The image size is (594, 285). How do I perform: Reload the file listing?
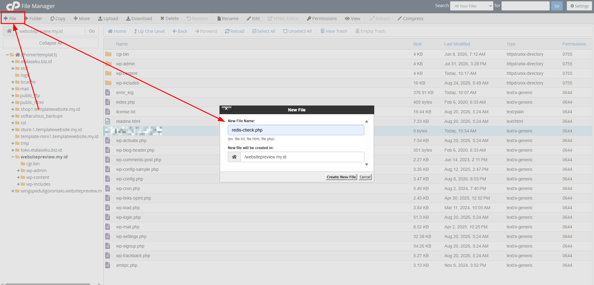point(235,31)
